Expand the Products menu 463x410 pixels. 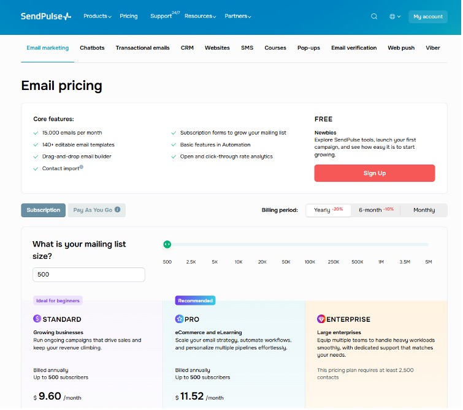98,16
